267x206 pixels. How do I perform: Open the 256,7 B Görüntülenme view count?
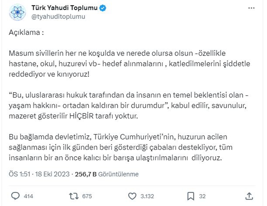107,174
